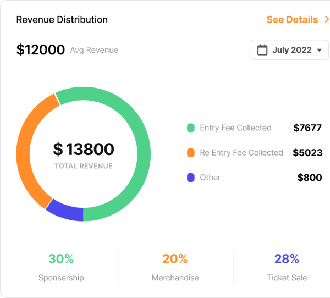Select the Entry Fee Collected legend label

pyautogui.click(x=235, y=128)
